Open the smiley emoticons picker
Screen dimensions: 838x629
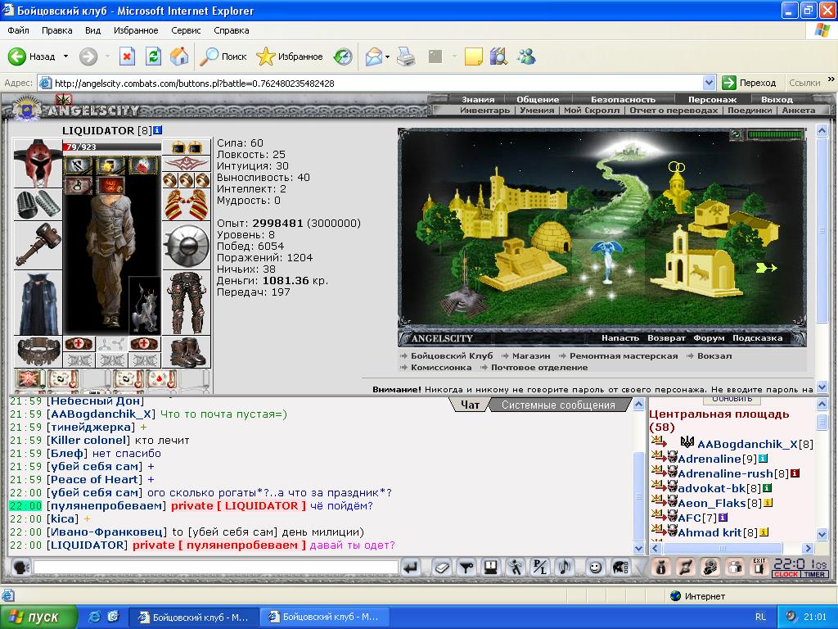tap(595, 568)
